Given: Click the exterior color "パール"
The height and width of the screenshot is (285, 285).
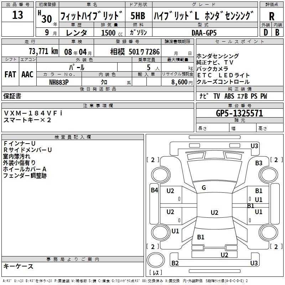Looking at the screenshot, I should pos(77,68).
